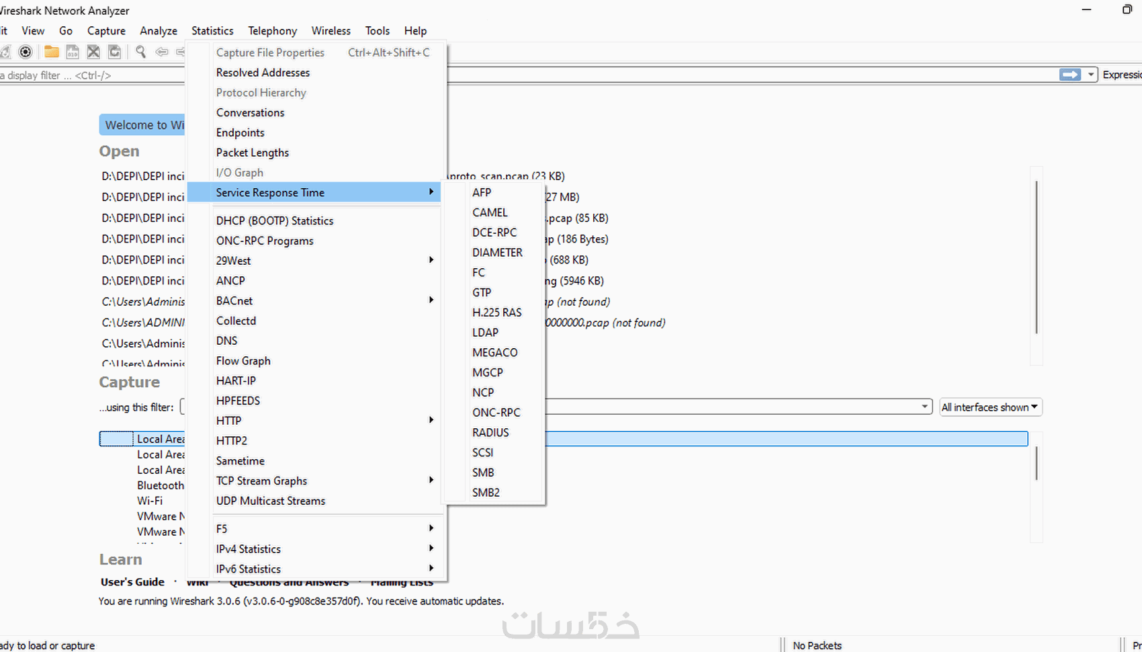Select the Bluetooth interface row
The height and width of the screenshot is (652, 1142).
[x=160, y=485]
